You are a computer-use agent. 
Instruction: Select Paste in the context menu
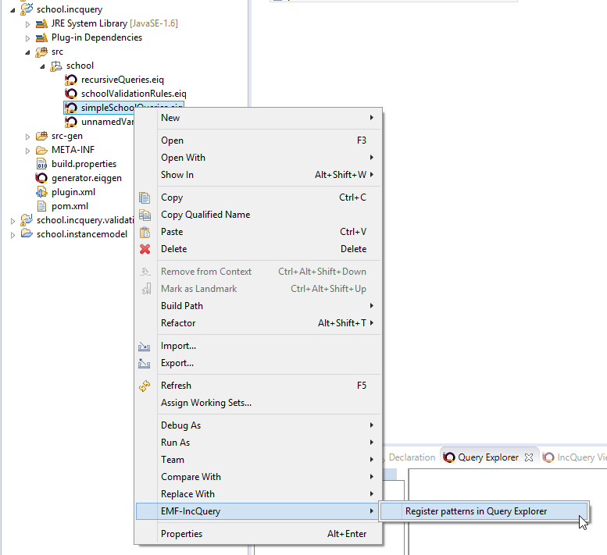click(x=259, y=232)
